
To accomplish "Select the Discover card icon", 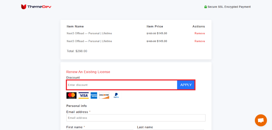I will tap(104, 95).
